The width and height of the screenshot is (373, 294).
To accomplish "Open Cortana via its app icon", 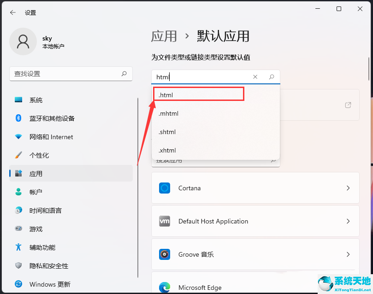I will click(x=165, y=188).
